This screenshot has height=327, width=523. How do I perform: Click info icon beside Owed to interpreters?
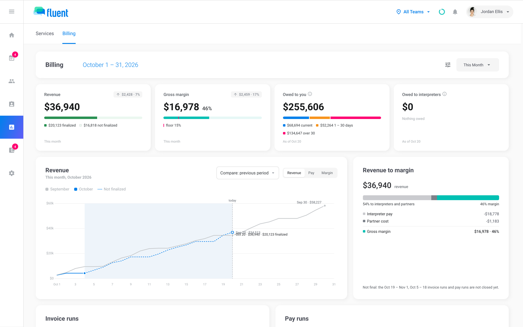[445, 94]
